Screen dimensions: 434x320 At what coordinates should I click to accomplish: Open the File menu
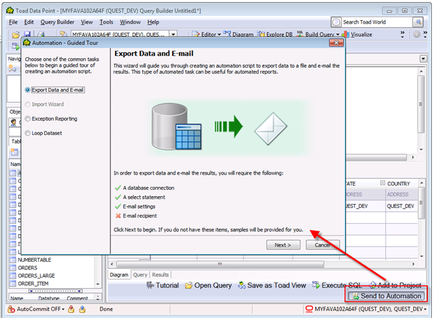click(13, 22)
